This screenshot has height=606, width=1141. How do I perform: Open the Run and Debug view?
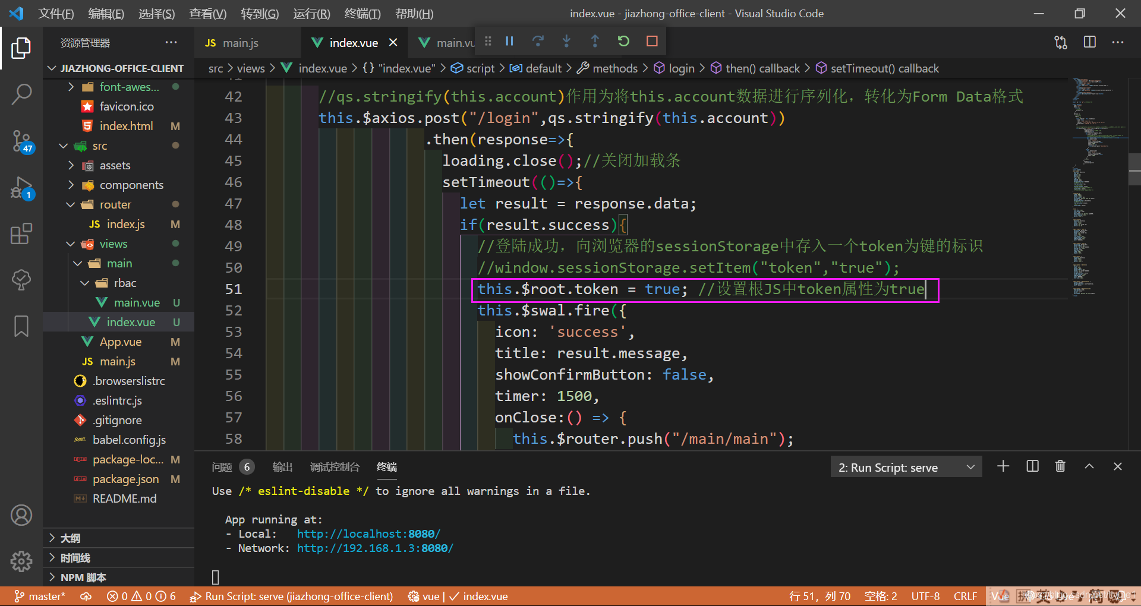click(x=21, y=188)
